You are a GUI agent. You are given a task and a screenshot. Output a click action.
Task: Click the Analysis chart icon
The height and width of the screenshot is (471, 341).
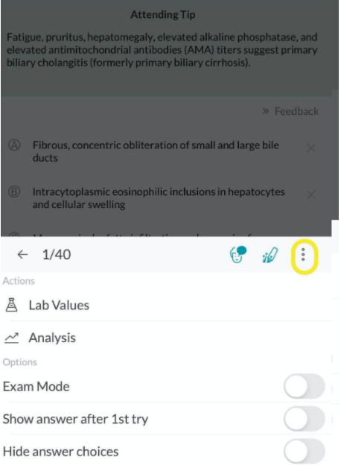11,338
